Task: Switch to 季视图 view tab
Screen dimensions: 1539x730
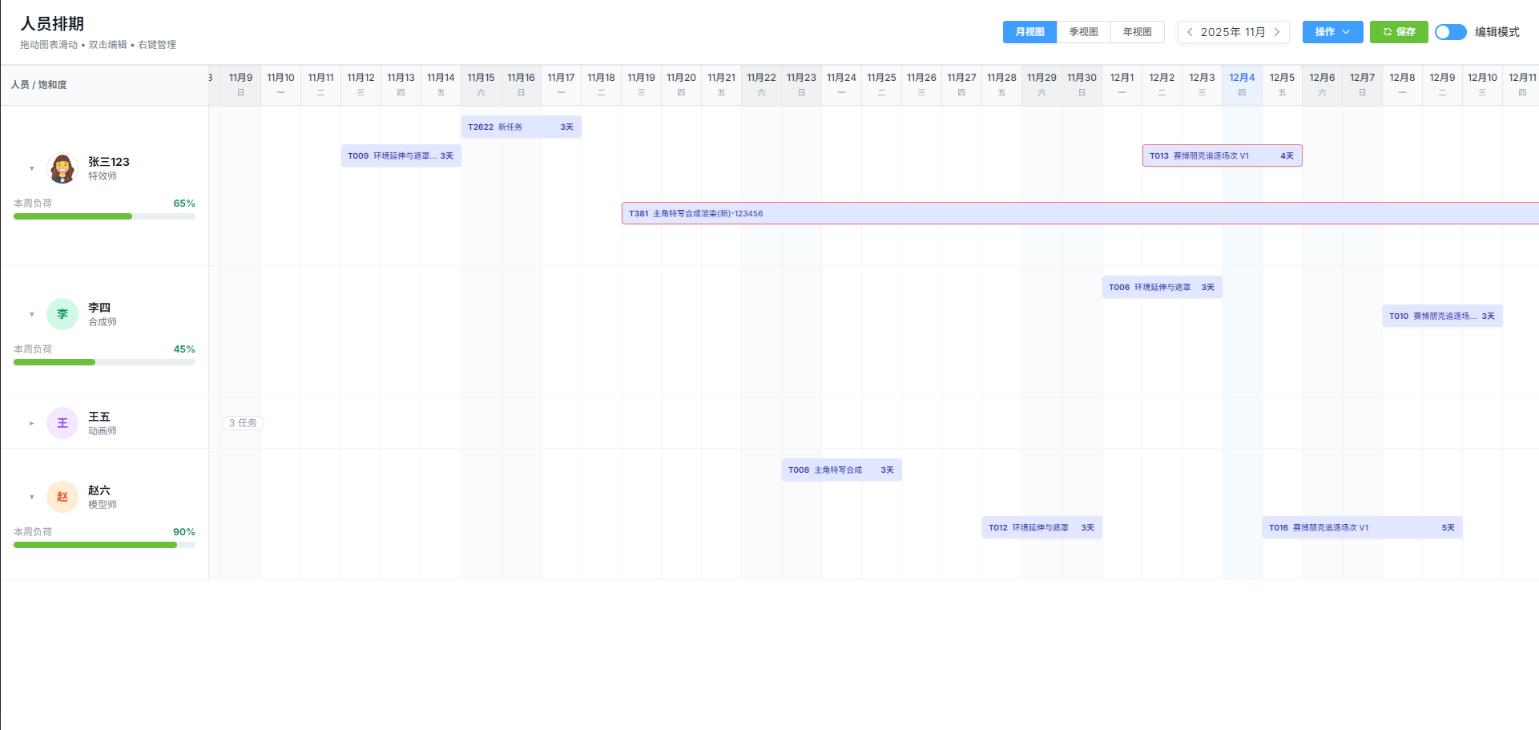Action: point(1083,31)
